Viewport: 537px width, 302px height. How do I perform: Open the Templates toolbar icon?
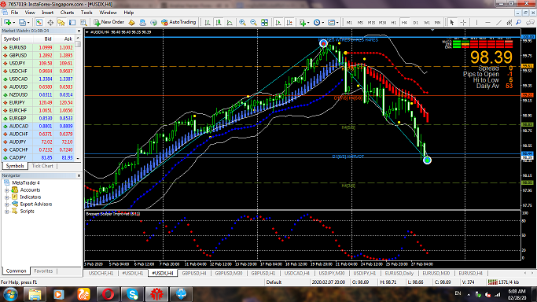point(331,22)
